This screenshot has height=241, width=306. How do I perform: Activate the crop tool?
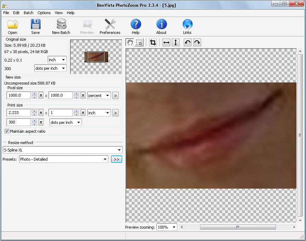pos(153,42)
